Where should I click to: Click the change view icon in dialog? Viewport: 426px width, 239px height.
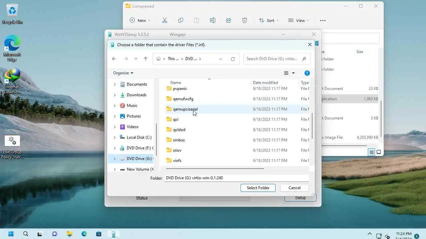tap(286, 73)
